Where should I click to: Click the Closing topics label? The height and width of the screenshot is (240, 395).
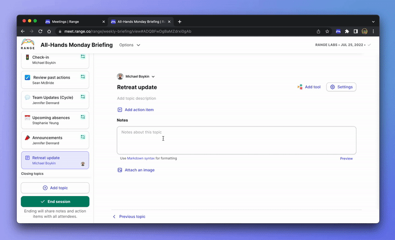click(x=32, y=173)
